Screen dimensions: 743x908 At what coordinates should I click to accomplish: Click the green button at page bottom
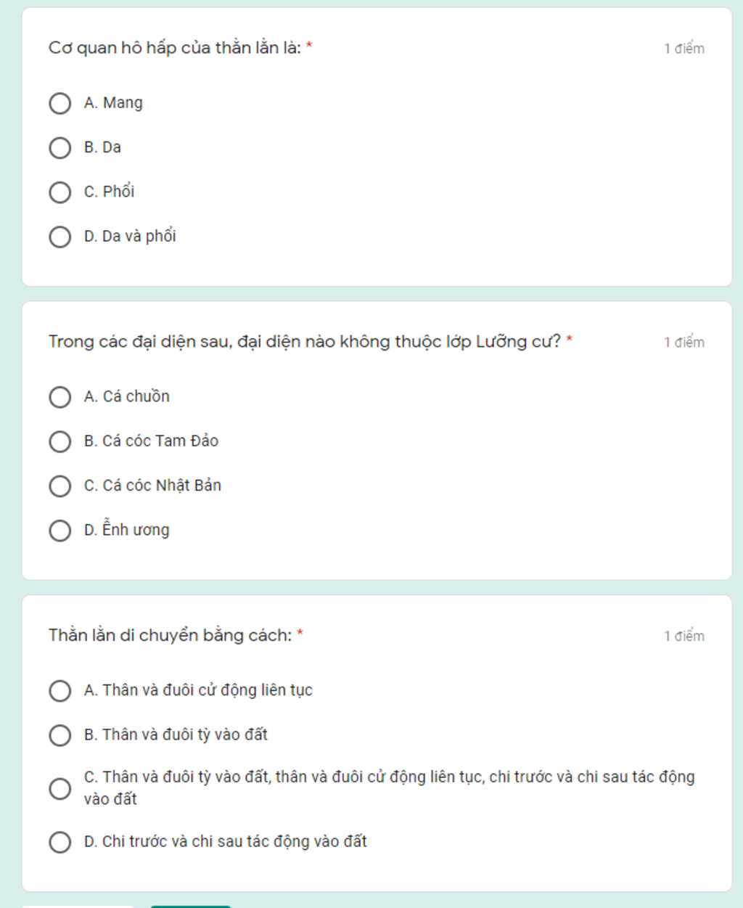[190, 906]
